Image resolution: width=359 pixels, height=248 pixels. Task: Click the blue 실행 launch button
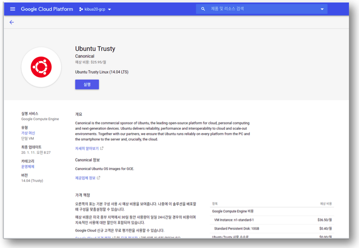(x=87, y=84)
